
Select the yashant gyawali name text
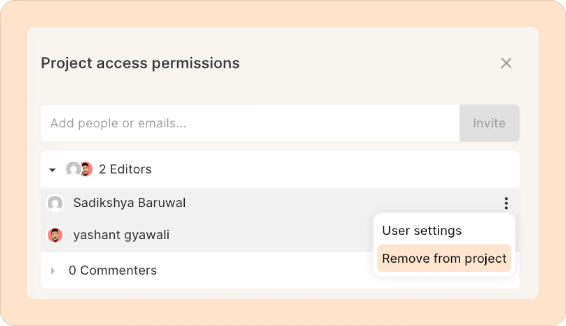coord(121,235)
